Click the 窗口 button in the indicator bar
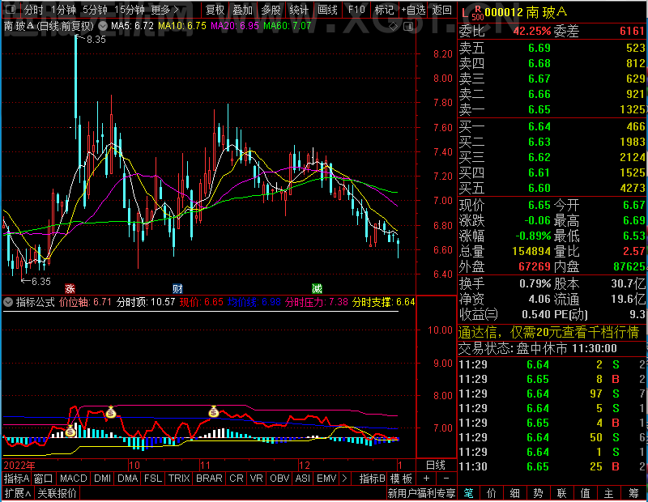The height and width of the screenshot is (502, 648). (x=44, y=479)
